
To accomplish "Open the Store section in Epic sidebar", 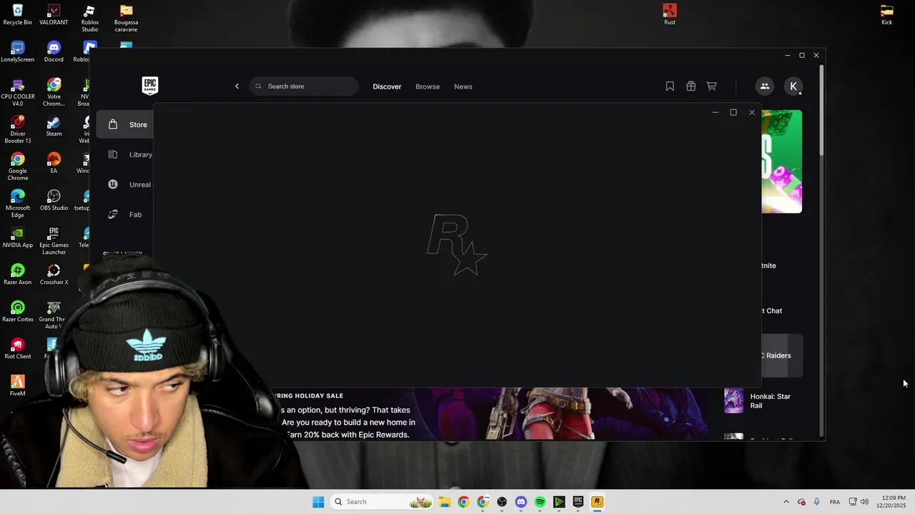I will [125, 124].
